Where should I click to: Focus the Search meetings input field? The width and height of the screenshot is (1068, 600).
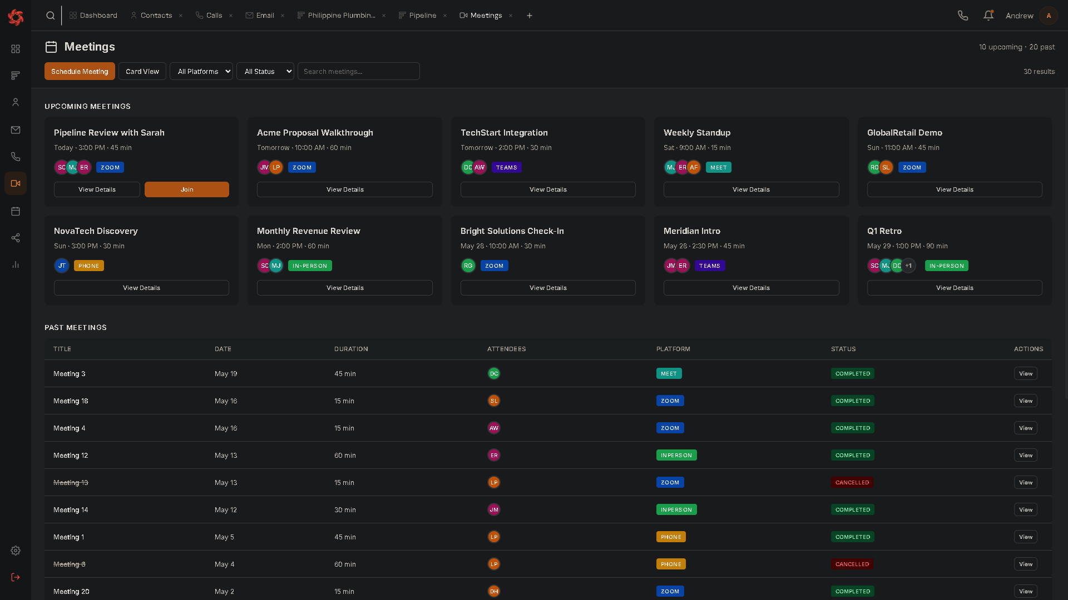[359, 71]
